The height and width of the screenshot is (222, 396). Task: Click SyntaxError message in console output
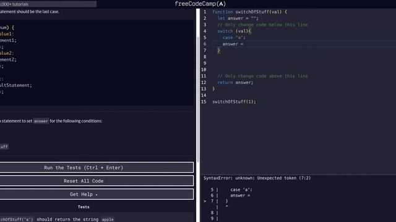(257, 178)
